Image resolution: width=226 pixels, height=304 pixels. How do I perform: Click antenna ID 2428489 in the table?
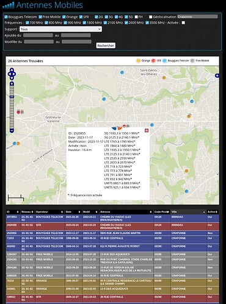coord(12,225)
